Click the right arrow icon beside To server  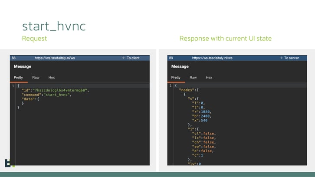[281, 58]
